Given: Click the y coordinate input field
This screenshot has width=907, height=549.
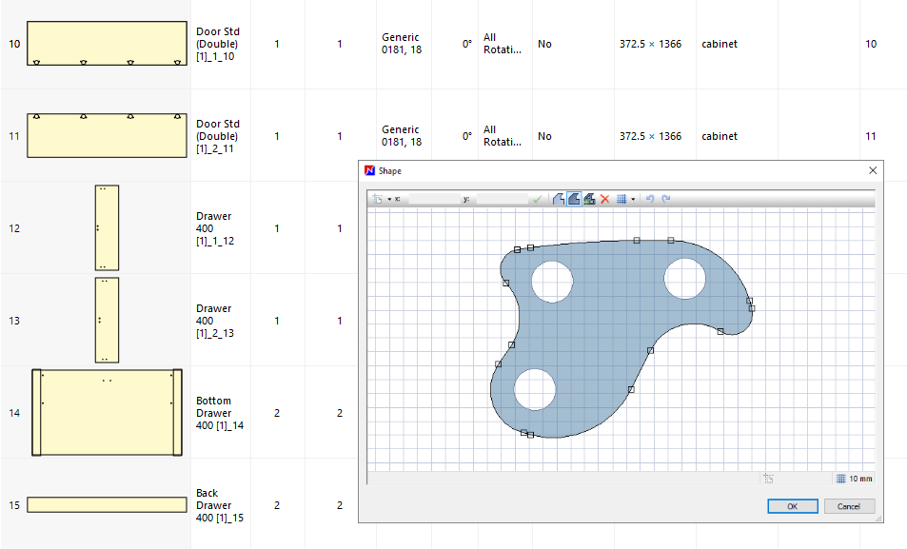Looking at the screenshot, I should tap(502, 199).
